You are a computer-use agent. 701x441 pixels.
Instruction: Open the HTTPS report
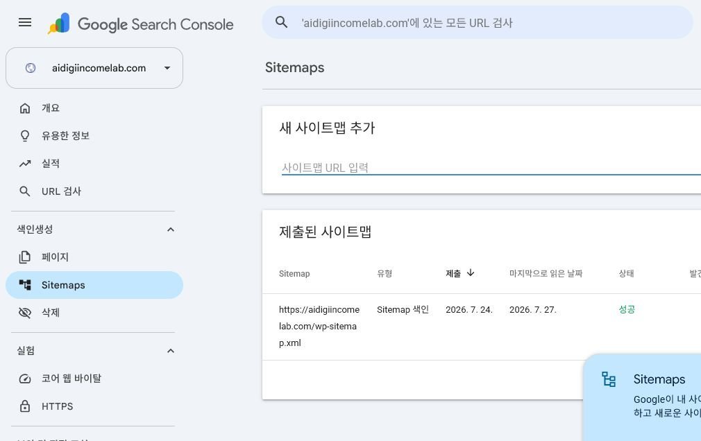94,406
